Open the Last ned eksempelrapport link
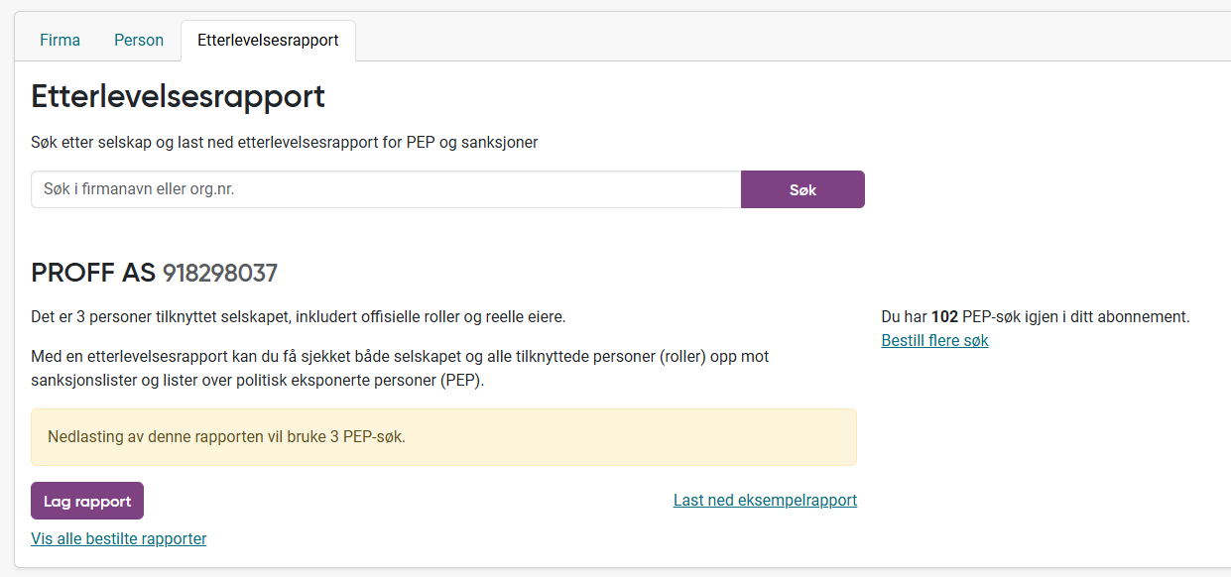This screenshot has height=577, width=1231. [765, 500]
